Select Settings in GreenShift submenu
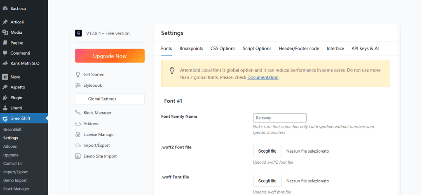Viewport: 422px width, 195px height. click(10, 138)
